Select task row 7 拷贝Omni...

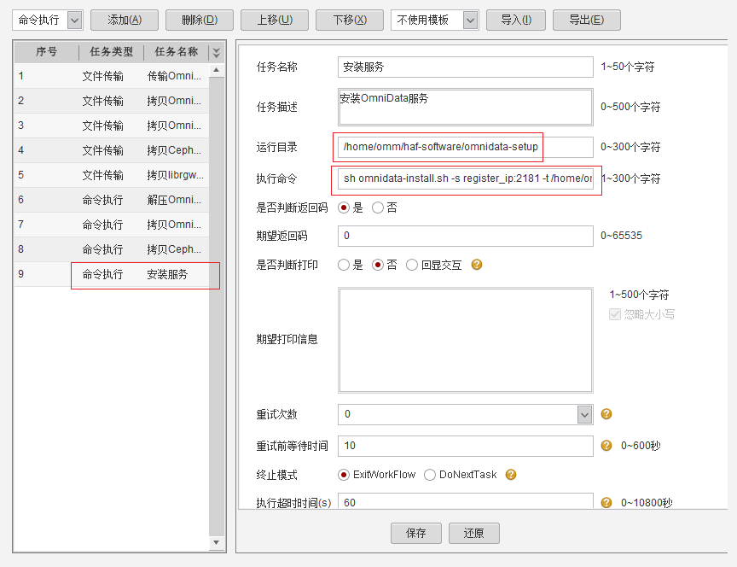click(112, 225)
